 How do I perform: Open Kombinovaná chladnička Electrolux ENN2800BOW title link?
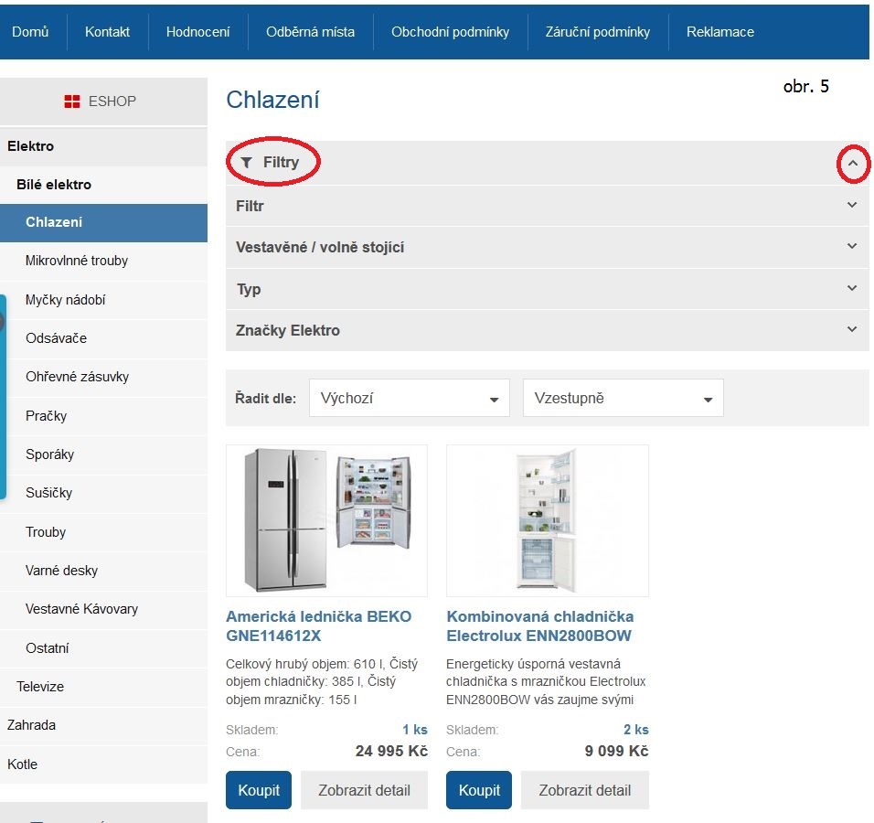click(x=540, y=626)
